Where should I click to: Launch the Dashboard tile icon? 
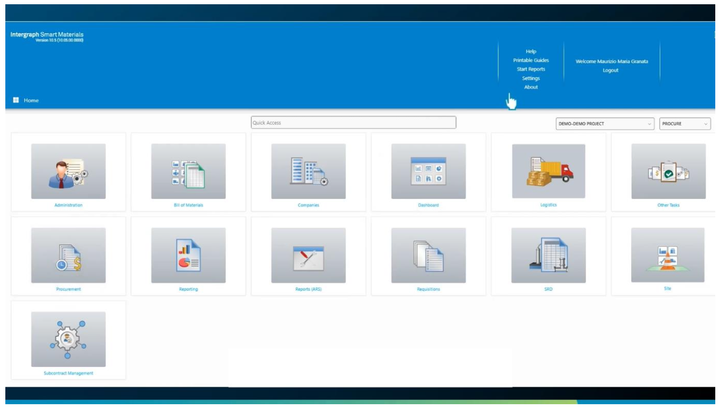(x=428, y=171)
